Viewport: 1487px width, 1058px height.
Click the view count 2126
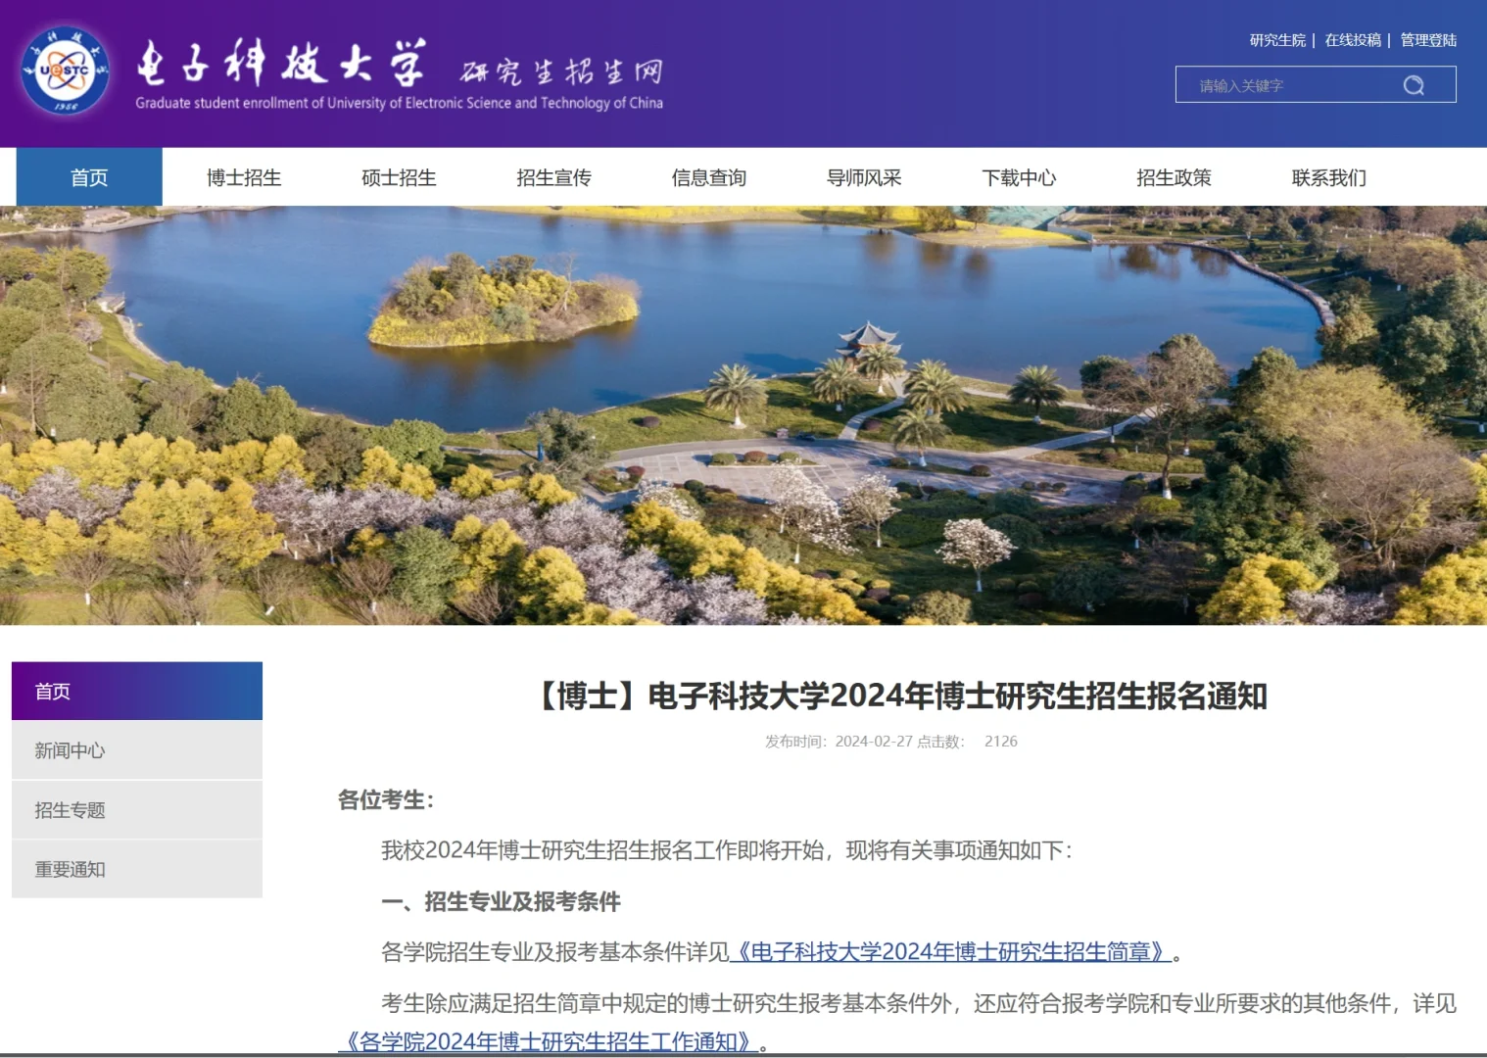[1001, 742]
